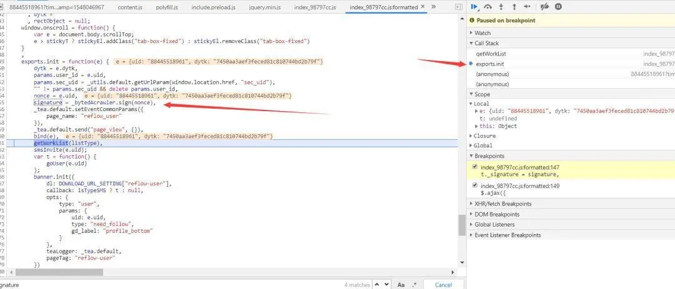Step over next function call
Viewport: 675px width, 289px height.
(487, 7)
